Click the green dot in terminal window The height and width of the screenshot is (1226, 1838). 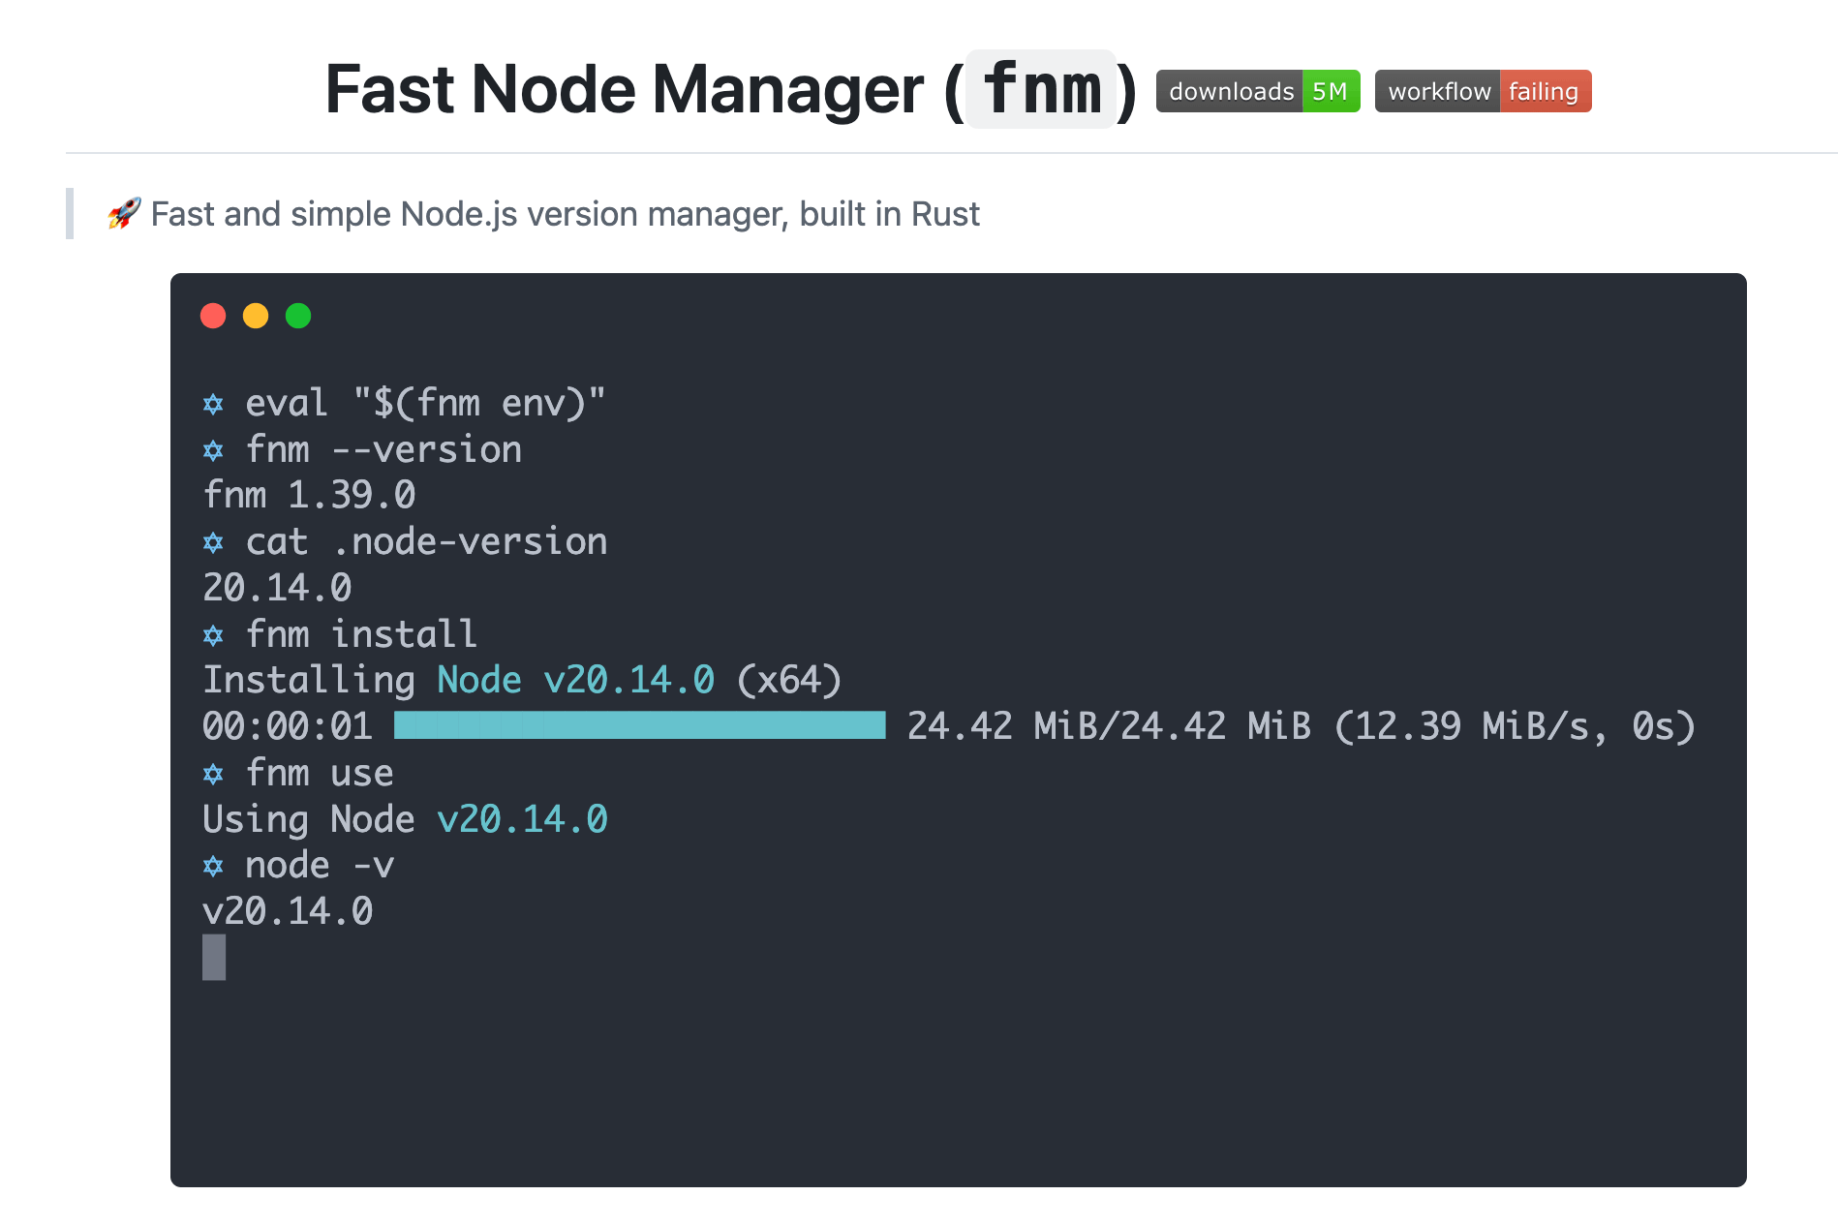pyautogui.click(x=298, y=316)
